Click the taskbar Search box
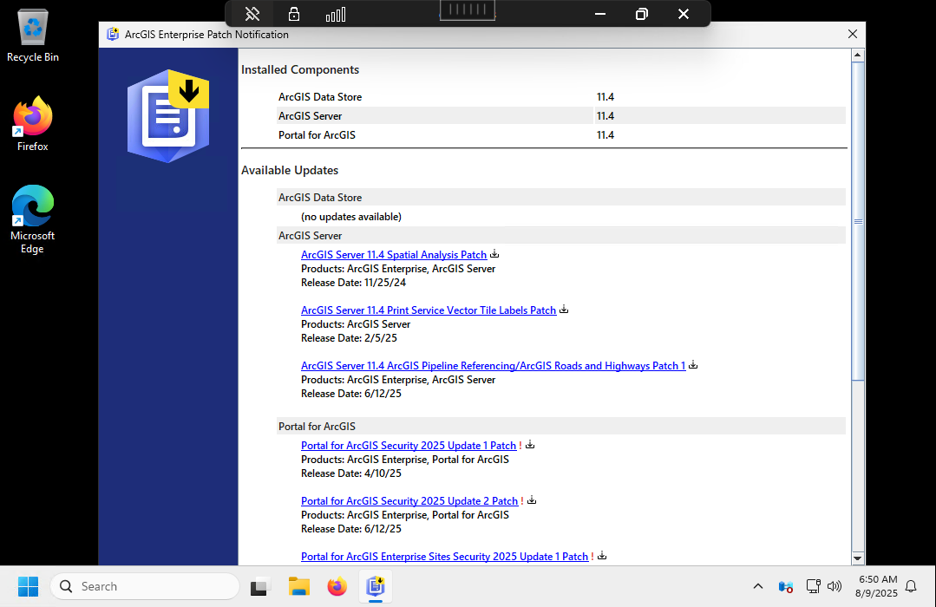 click(144, 587)
